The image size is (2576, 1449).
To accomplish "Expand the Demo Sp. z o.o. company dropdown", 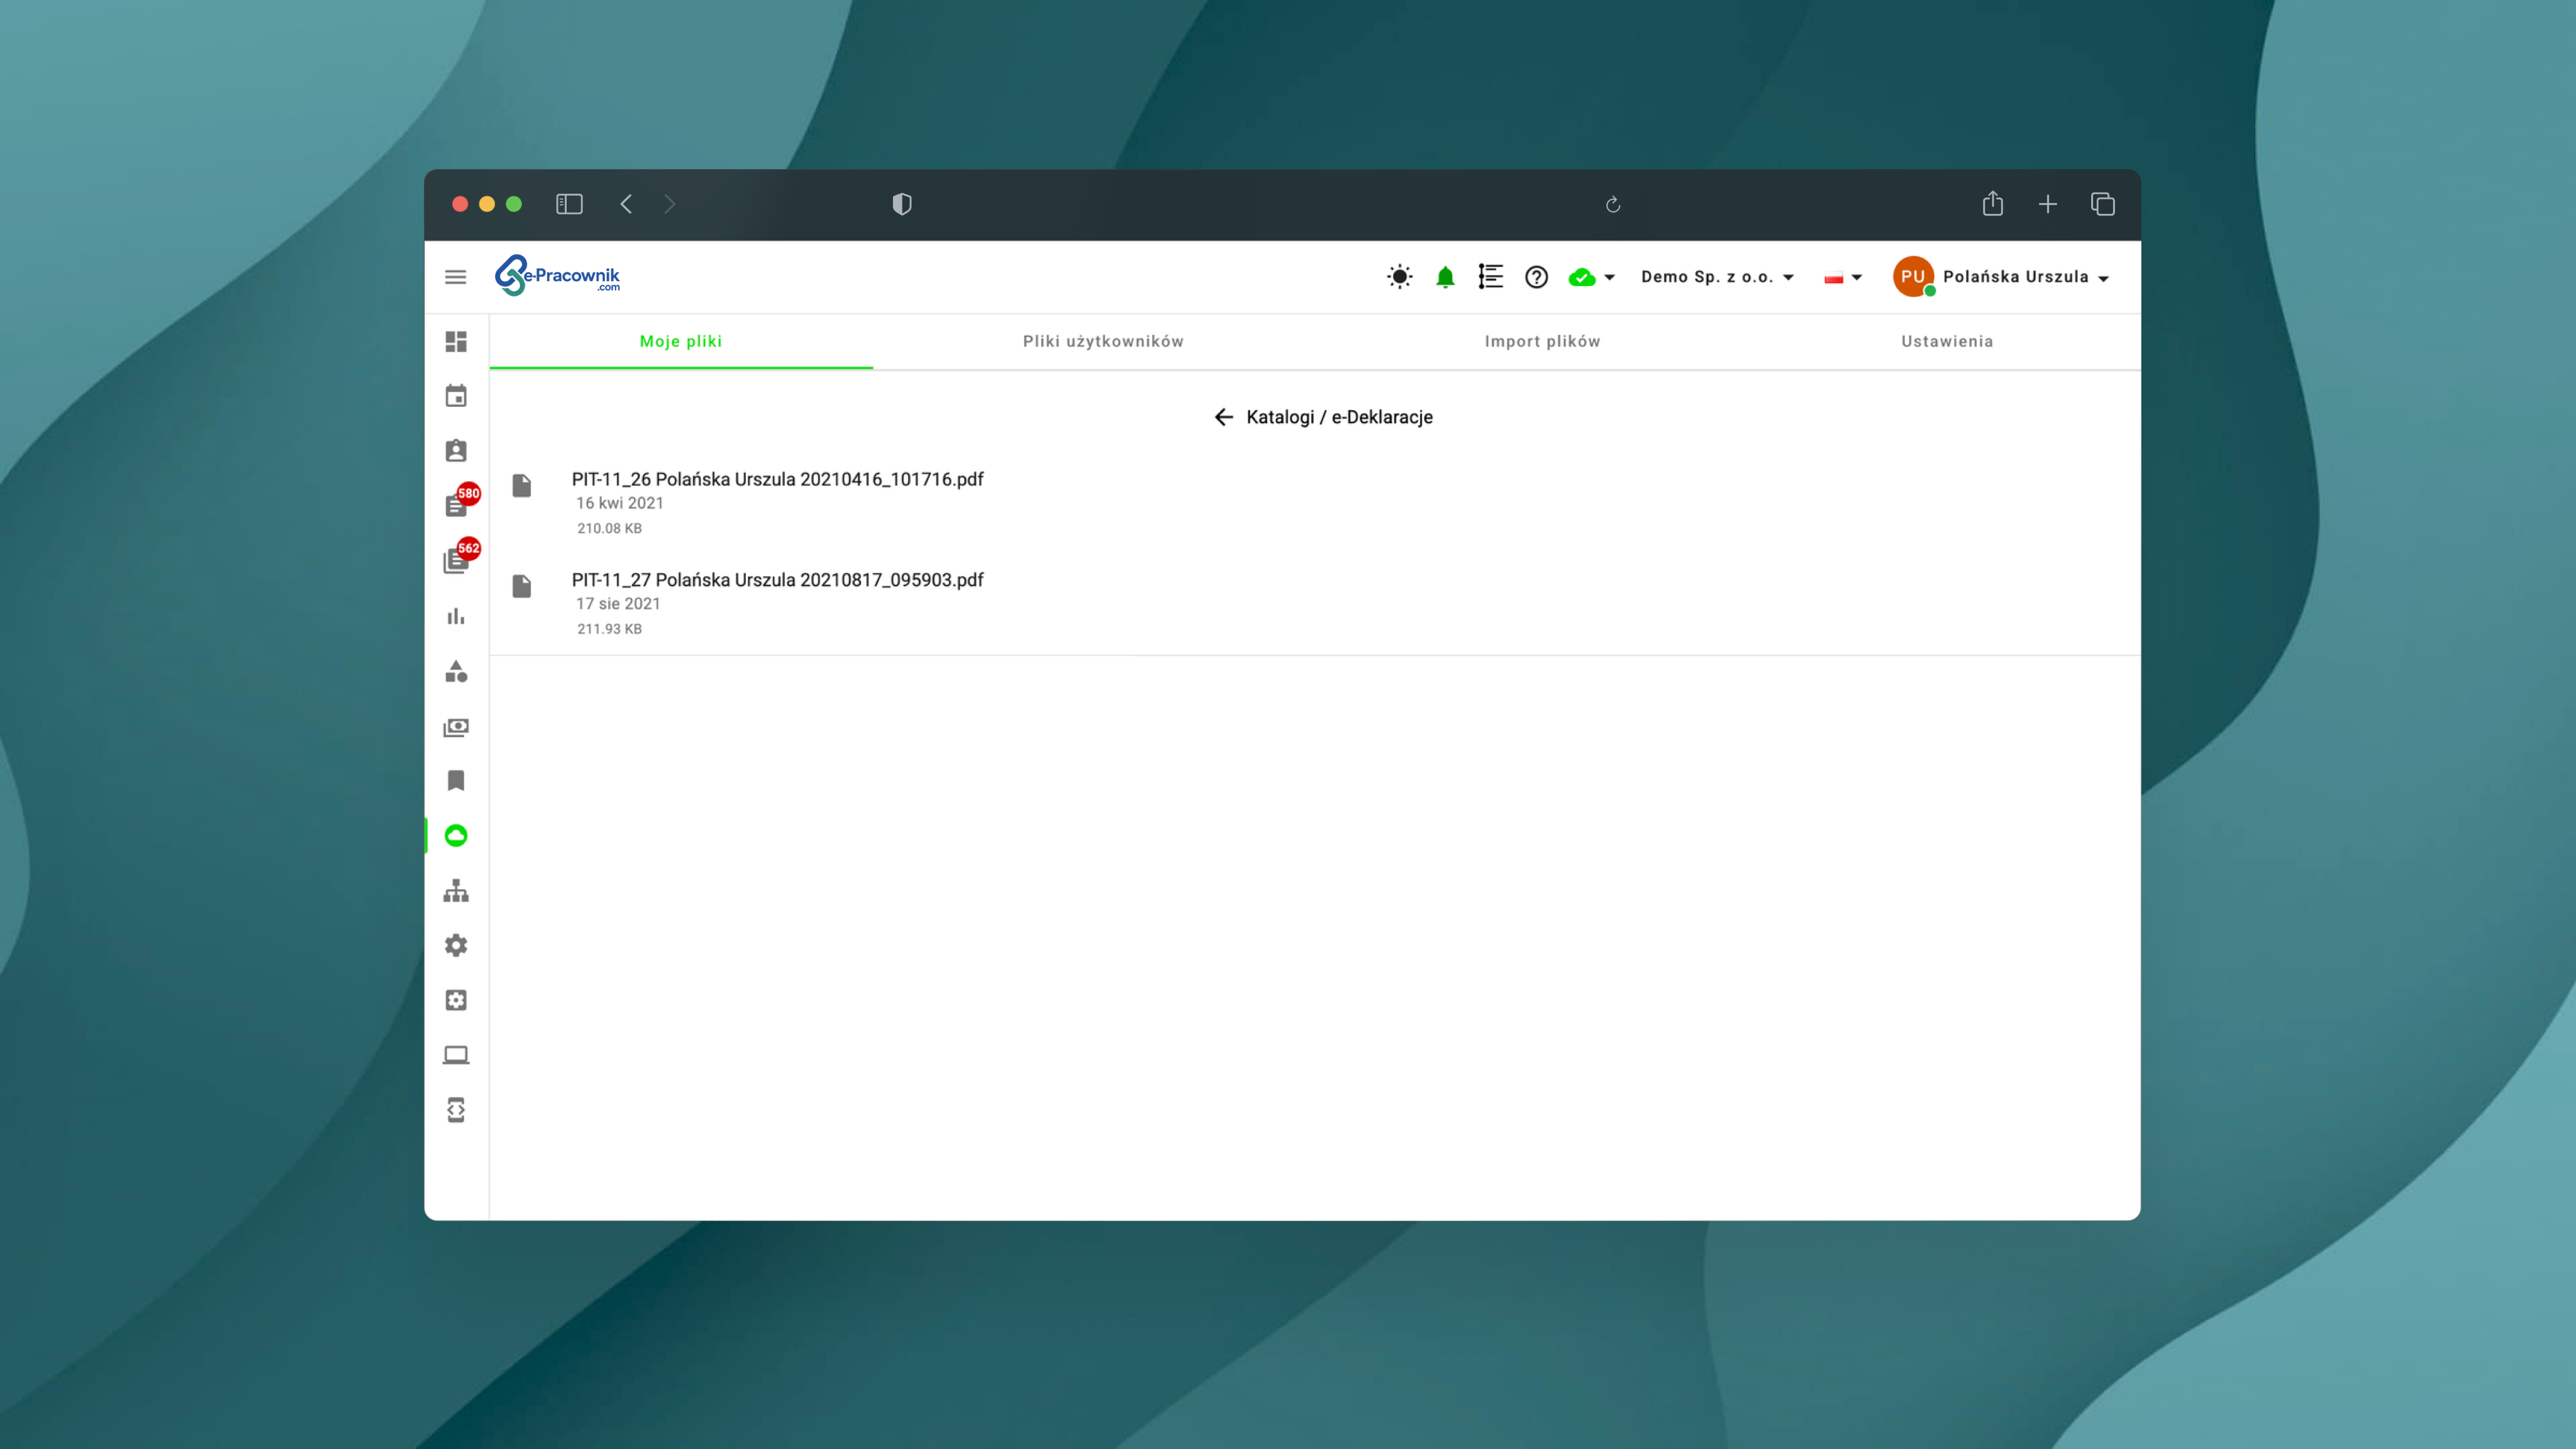I will [1717, 277].
